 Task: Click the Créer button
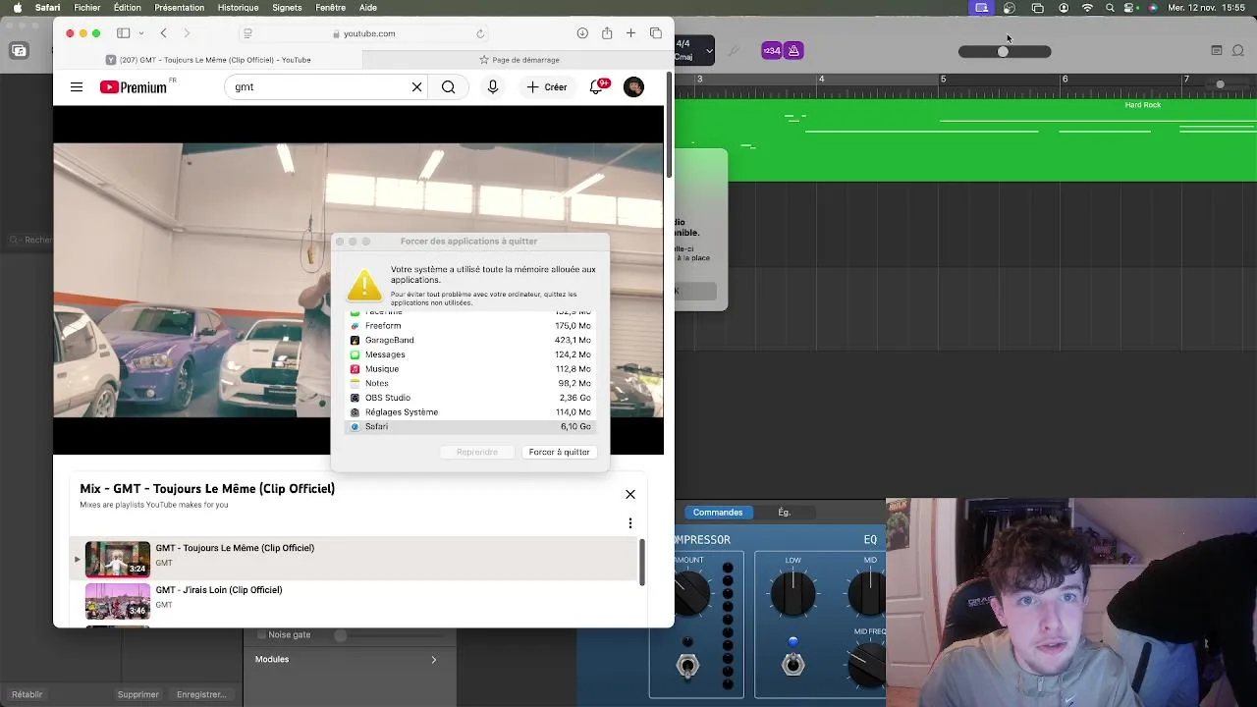click(547, 87)
